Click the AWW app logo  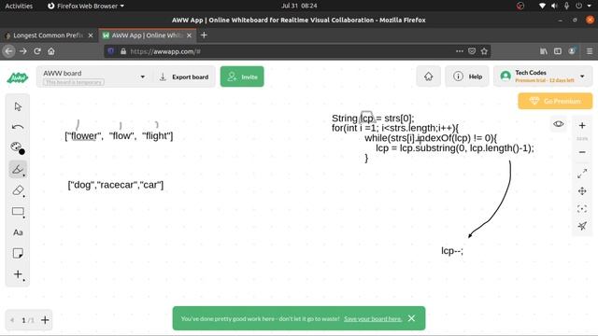pyautogui.click(x=18, y=77)
